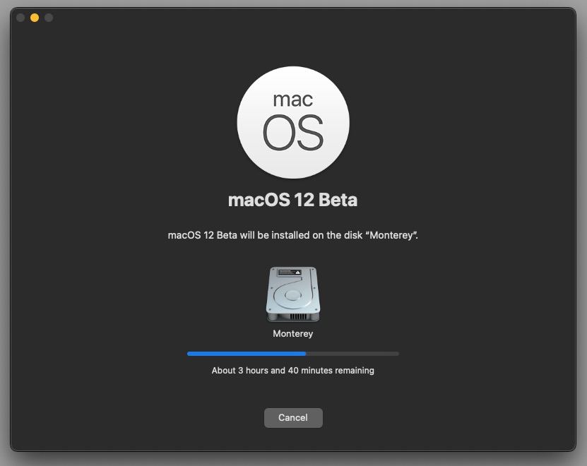The height and width of the screenshot is (466, 587).
Task: Click the right end of the blue progress fill
Action: click(x=304, y=354)
